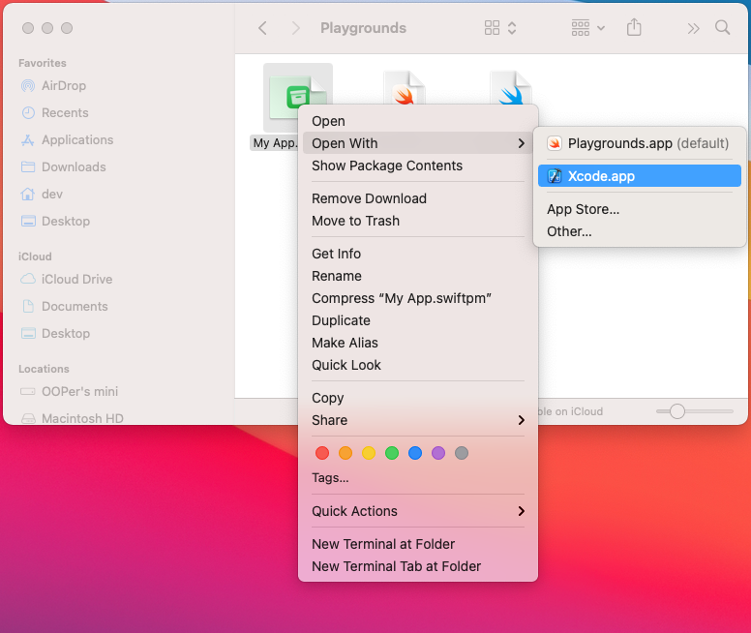The height and width of the screenshot is (633, 751).
Task: Choose Make Alias
Action: [x=418, y=343]
